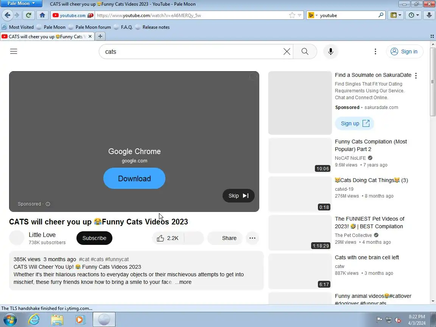This screenshot has height=327, width=436.
Task: Clear the YouTube search query
Action: (x=287, y=51)
